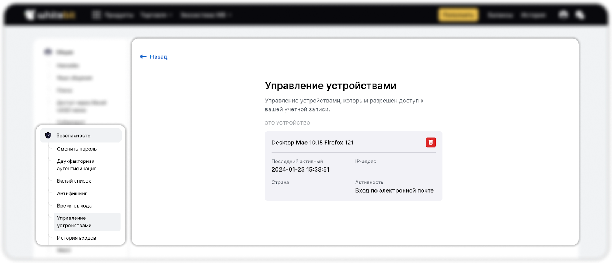This screenshot has width=612, height=263.
Task: Go back via the Назад link
Action: pyautogui.click(x=158, y=57)
